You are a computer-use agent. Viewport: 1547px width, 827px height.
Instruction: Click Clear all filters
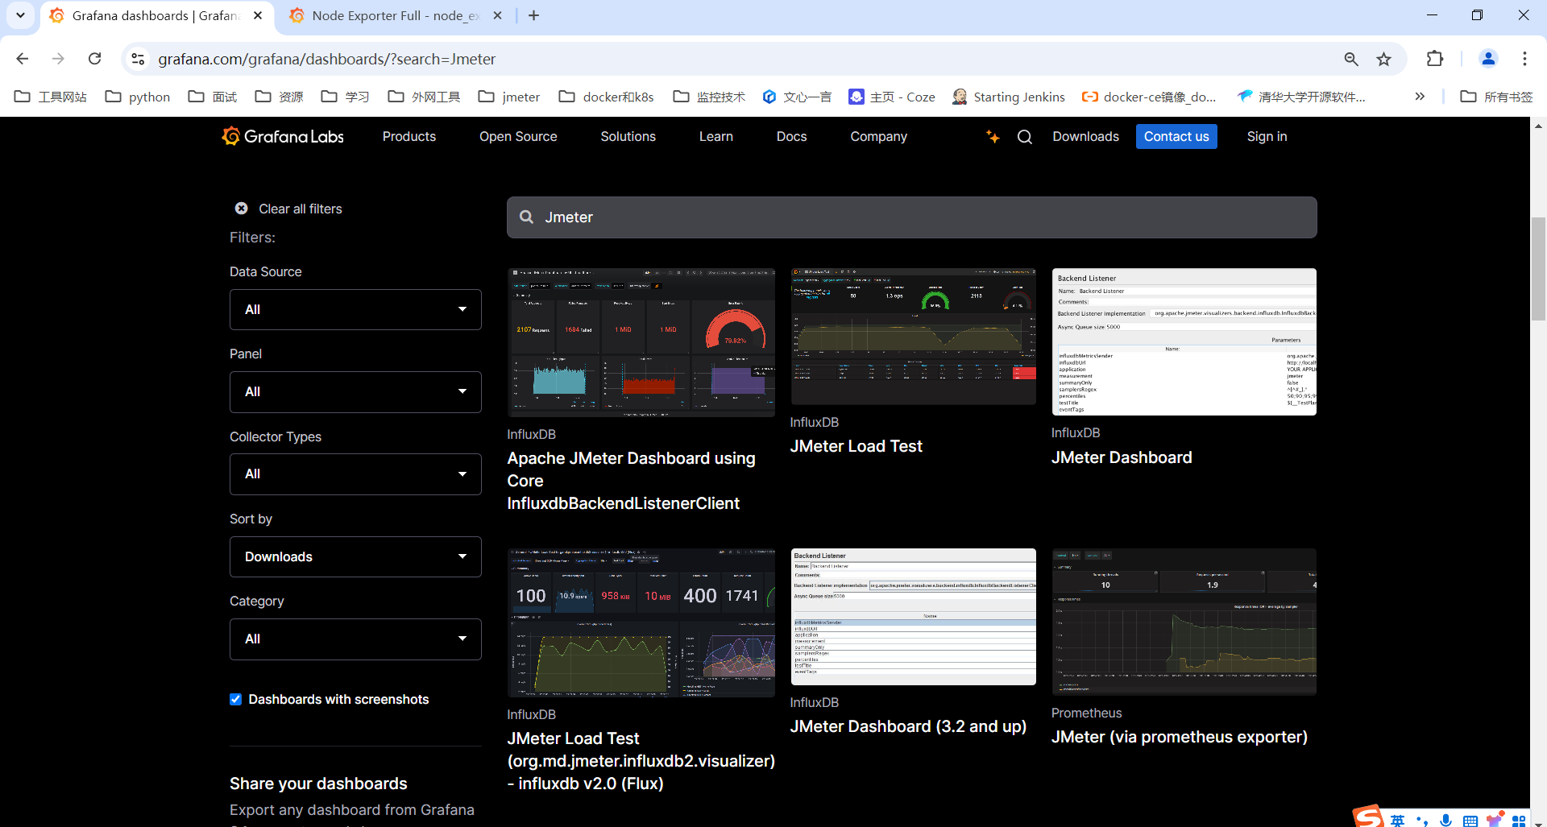click(x=300, y=209)
